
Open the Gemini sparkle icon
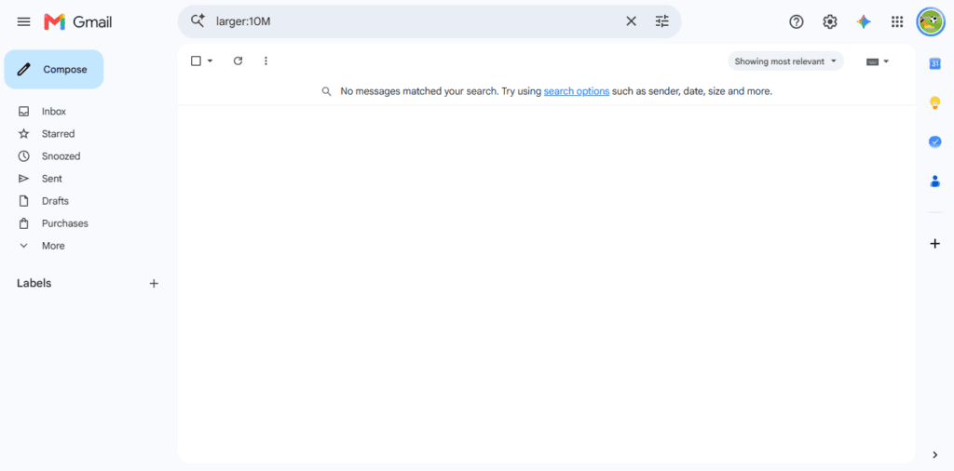click(864, 22)
